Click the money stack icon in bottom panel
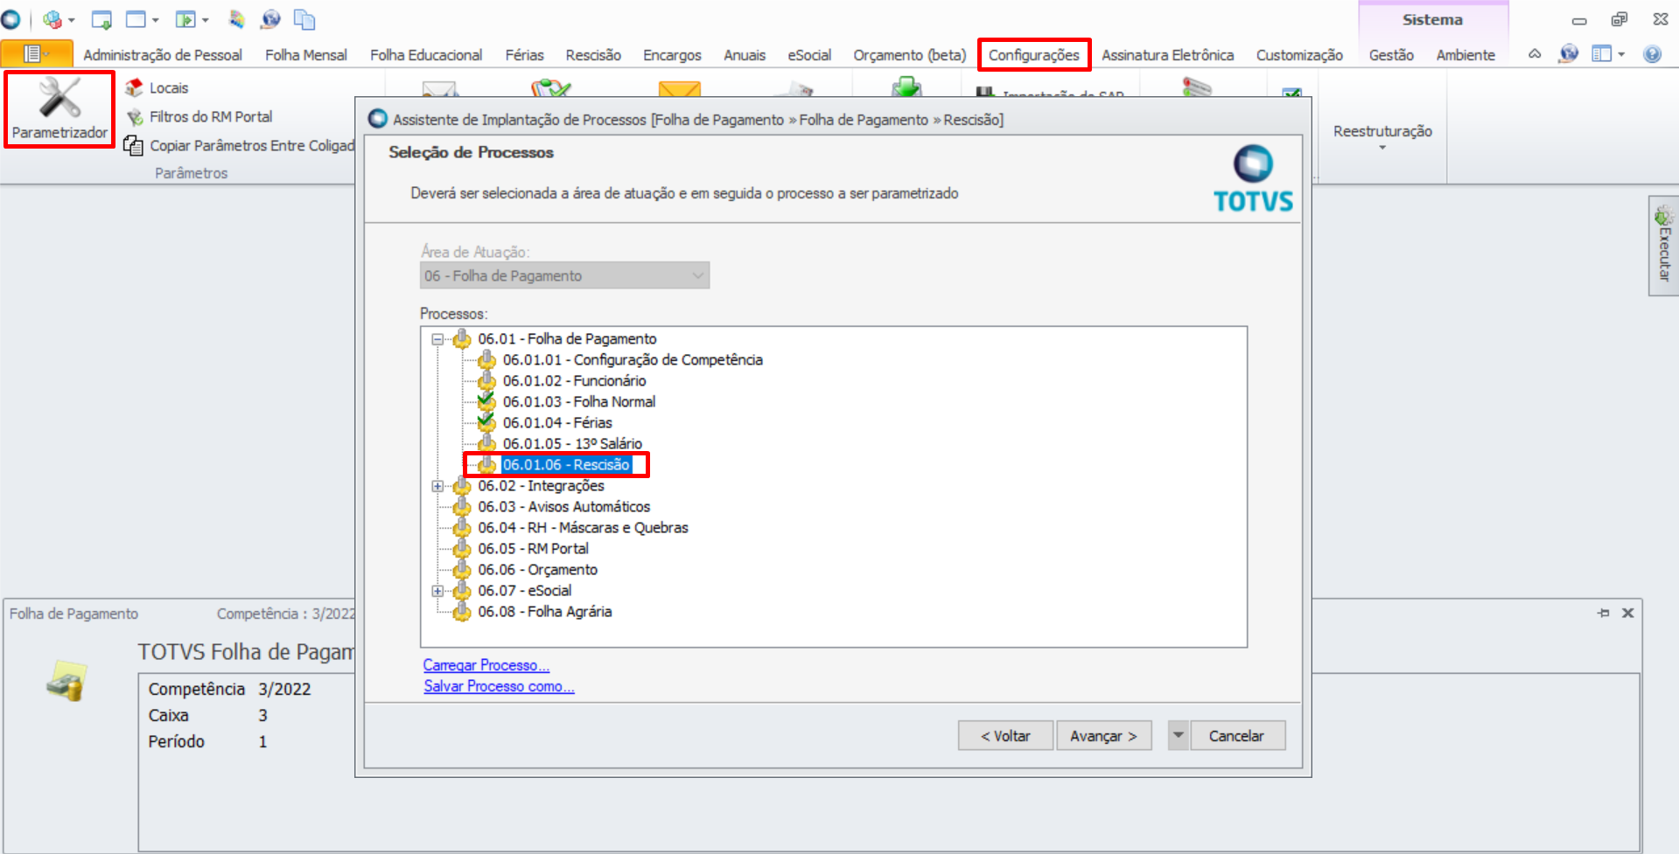The height and width of the screenshot is (854, 1679). pos(66,681)
